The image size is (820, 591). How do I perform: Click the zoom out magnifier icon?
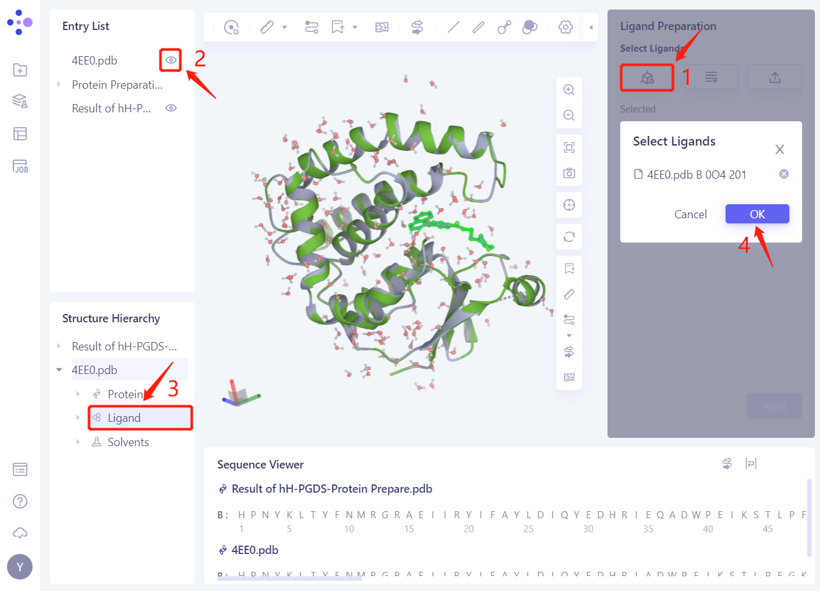[x=569, y=116]
